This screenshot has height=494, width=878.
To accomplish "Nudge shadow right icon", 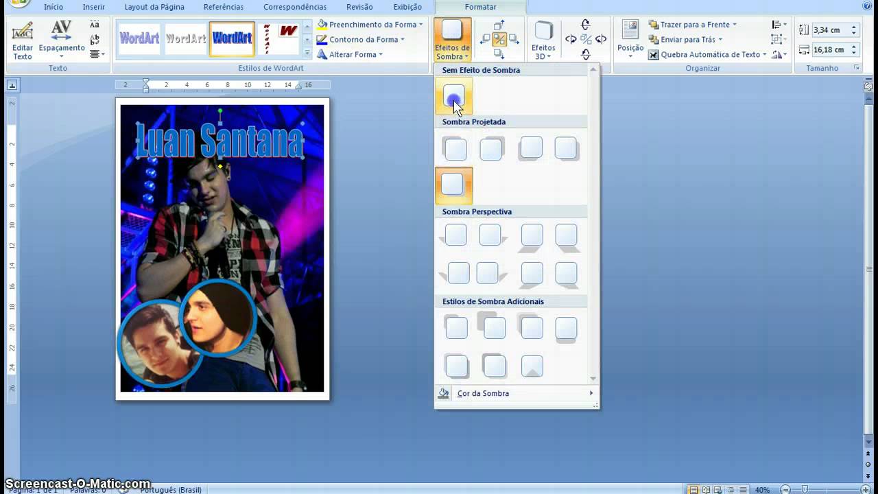I will click(513, 40).
